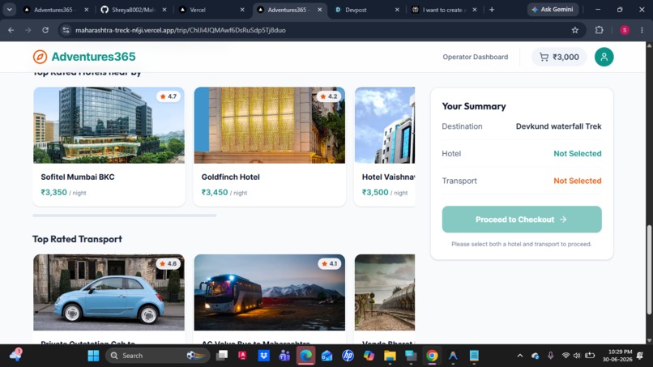Image resolution: width=653 pixels, height=367 pixels.
Task: Click the blue car transport photo
Action: (109, 292)
